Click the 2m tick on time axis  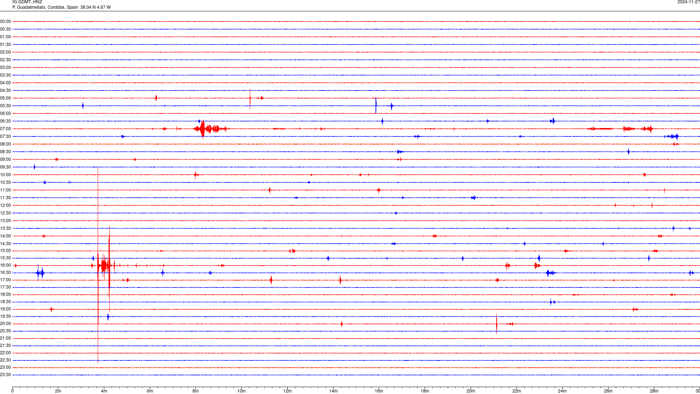[58, 391]
